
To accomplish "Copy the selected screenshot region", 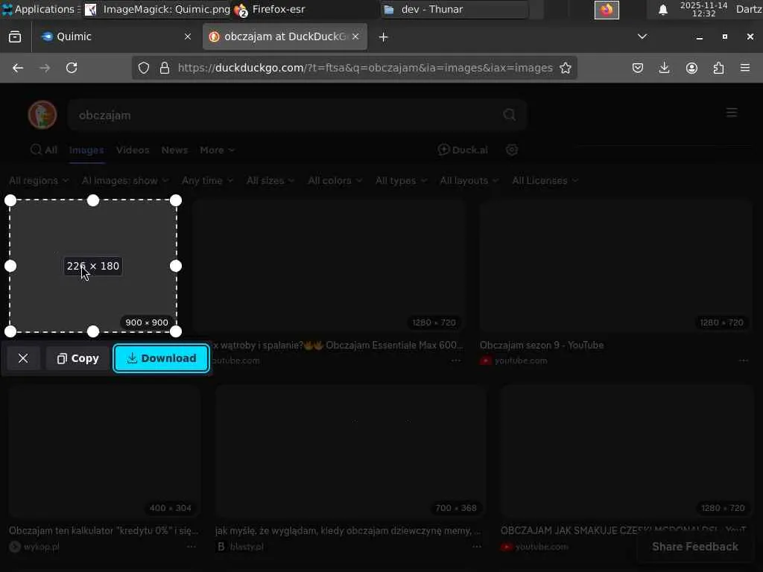I will tap(77, 358).
